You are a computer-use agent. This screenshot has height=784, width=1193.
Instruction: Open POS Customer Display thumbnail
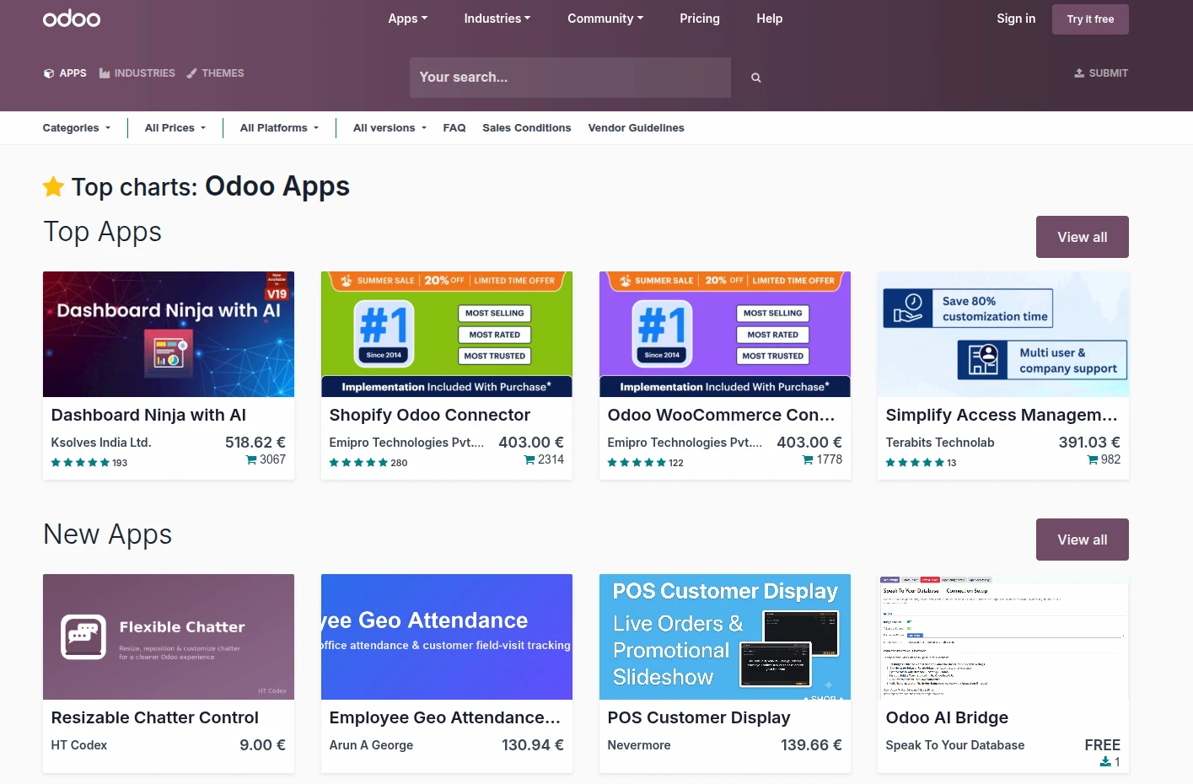[x=725, y=636]
